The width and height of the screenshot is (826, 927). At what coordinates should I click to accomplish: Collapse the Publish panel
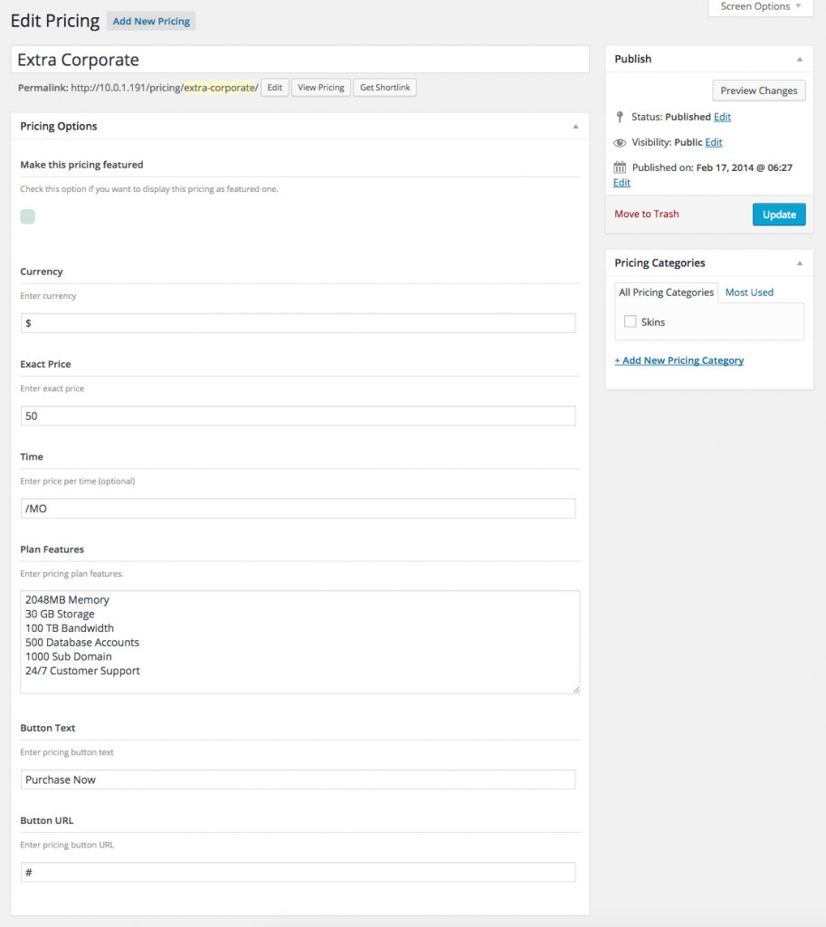coord(799,59)
